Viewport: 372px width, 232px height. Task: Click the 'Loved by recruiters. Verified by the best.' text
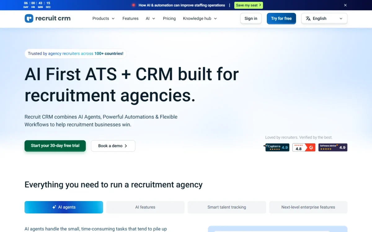click(299, 137)
